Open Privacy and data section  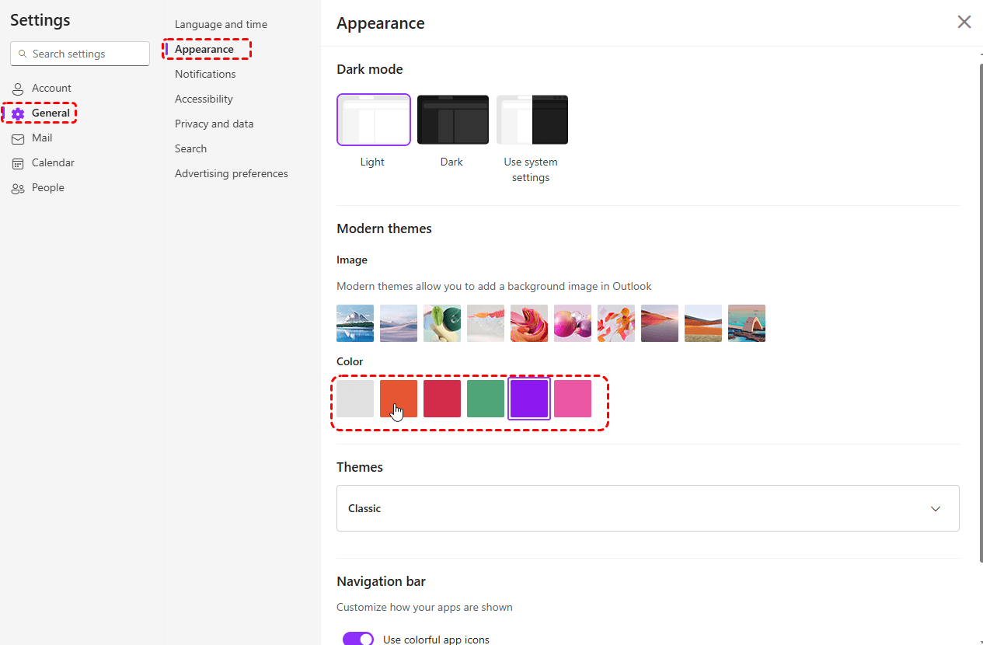[214, 124]
